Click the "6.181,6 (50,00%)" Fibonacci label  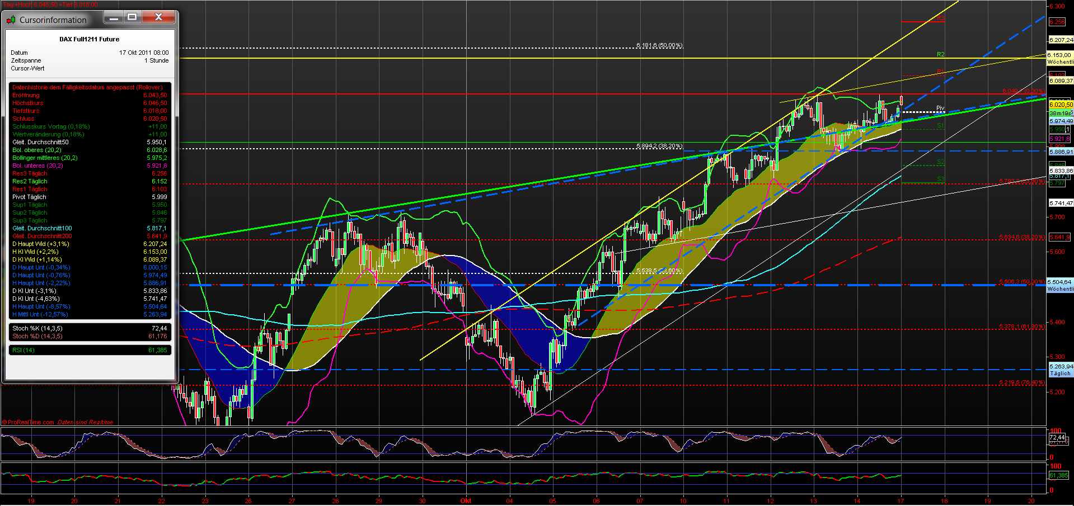tap(659, 45)
